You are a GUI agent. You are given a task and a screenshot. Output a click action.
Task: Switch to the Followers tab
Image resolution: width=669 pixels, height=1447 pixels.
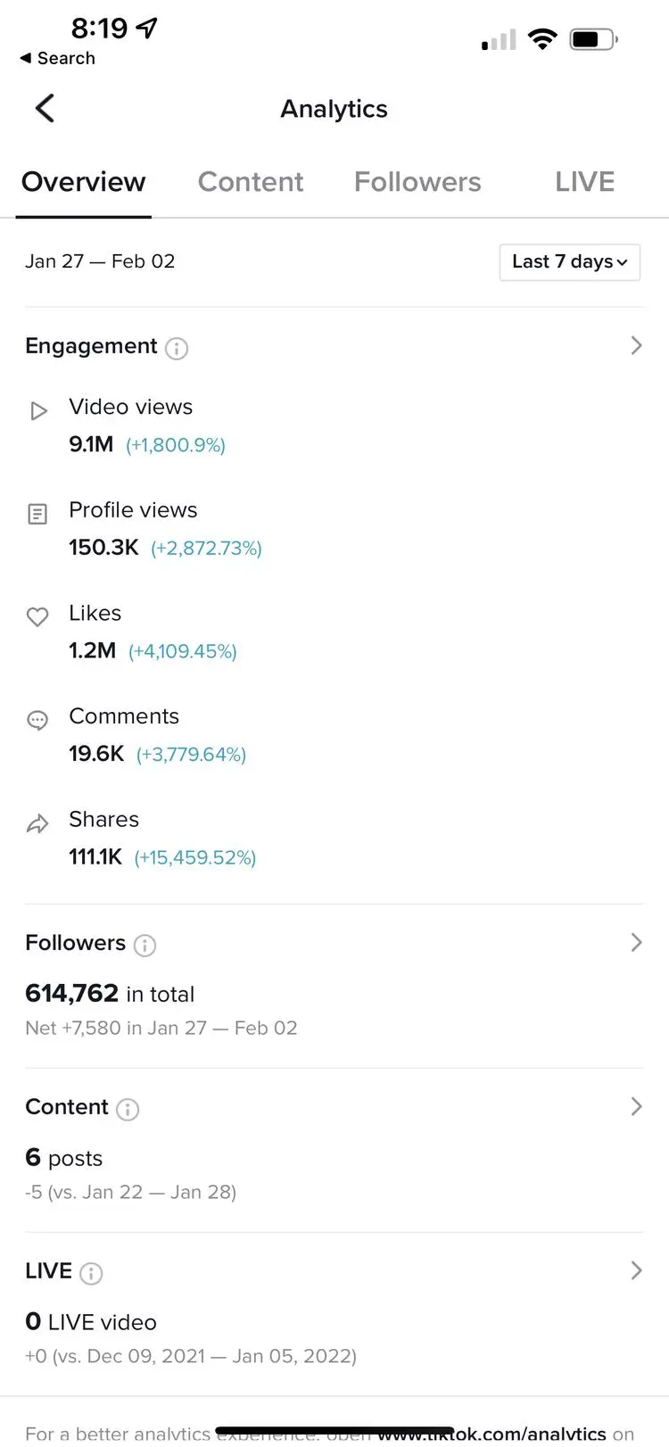point(417,182)
